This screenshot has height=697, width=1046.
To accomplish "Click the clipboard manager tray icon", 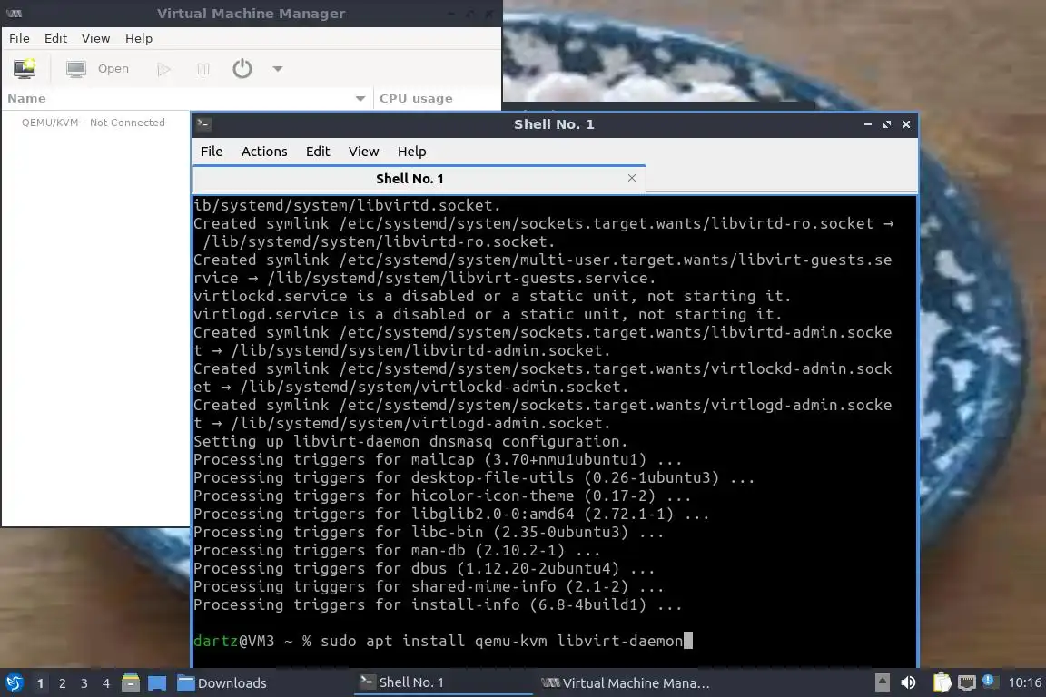I will point(942,682).
